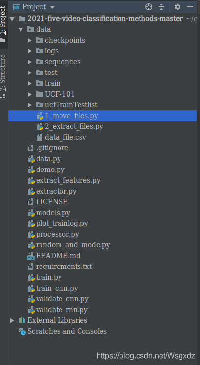Screen dimensions: 200x365
Task: Collapse the data folder
Action: click(21, 29)
